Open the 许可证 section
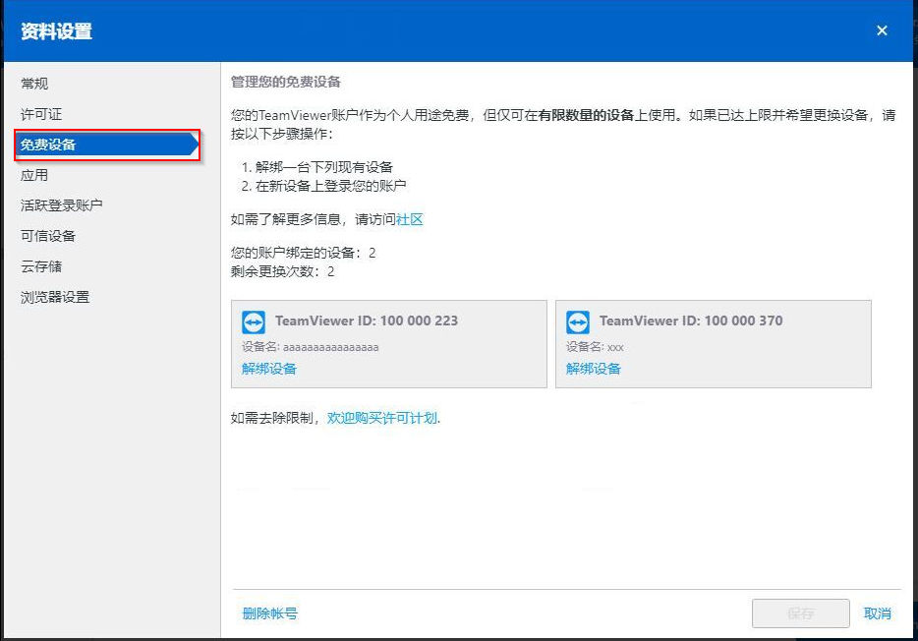This screenshot has width=918, height=641. coord(41,114)
